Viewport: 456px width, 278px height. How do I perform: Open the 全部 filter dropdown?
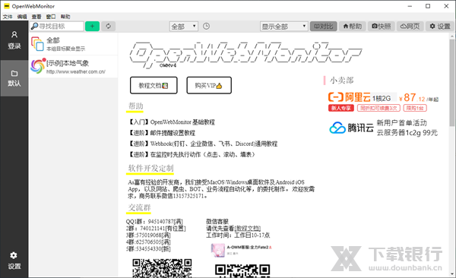(x=183, y=27)
